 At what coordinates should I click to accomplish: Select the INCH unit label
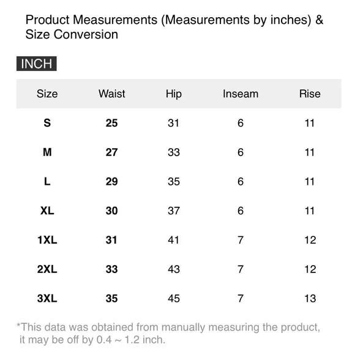pos(37,64)
